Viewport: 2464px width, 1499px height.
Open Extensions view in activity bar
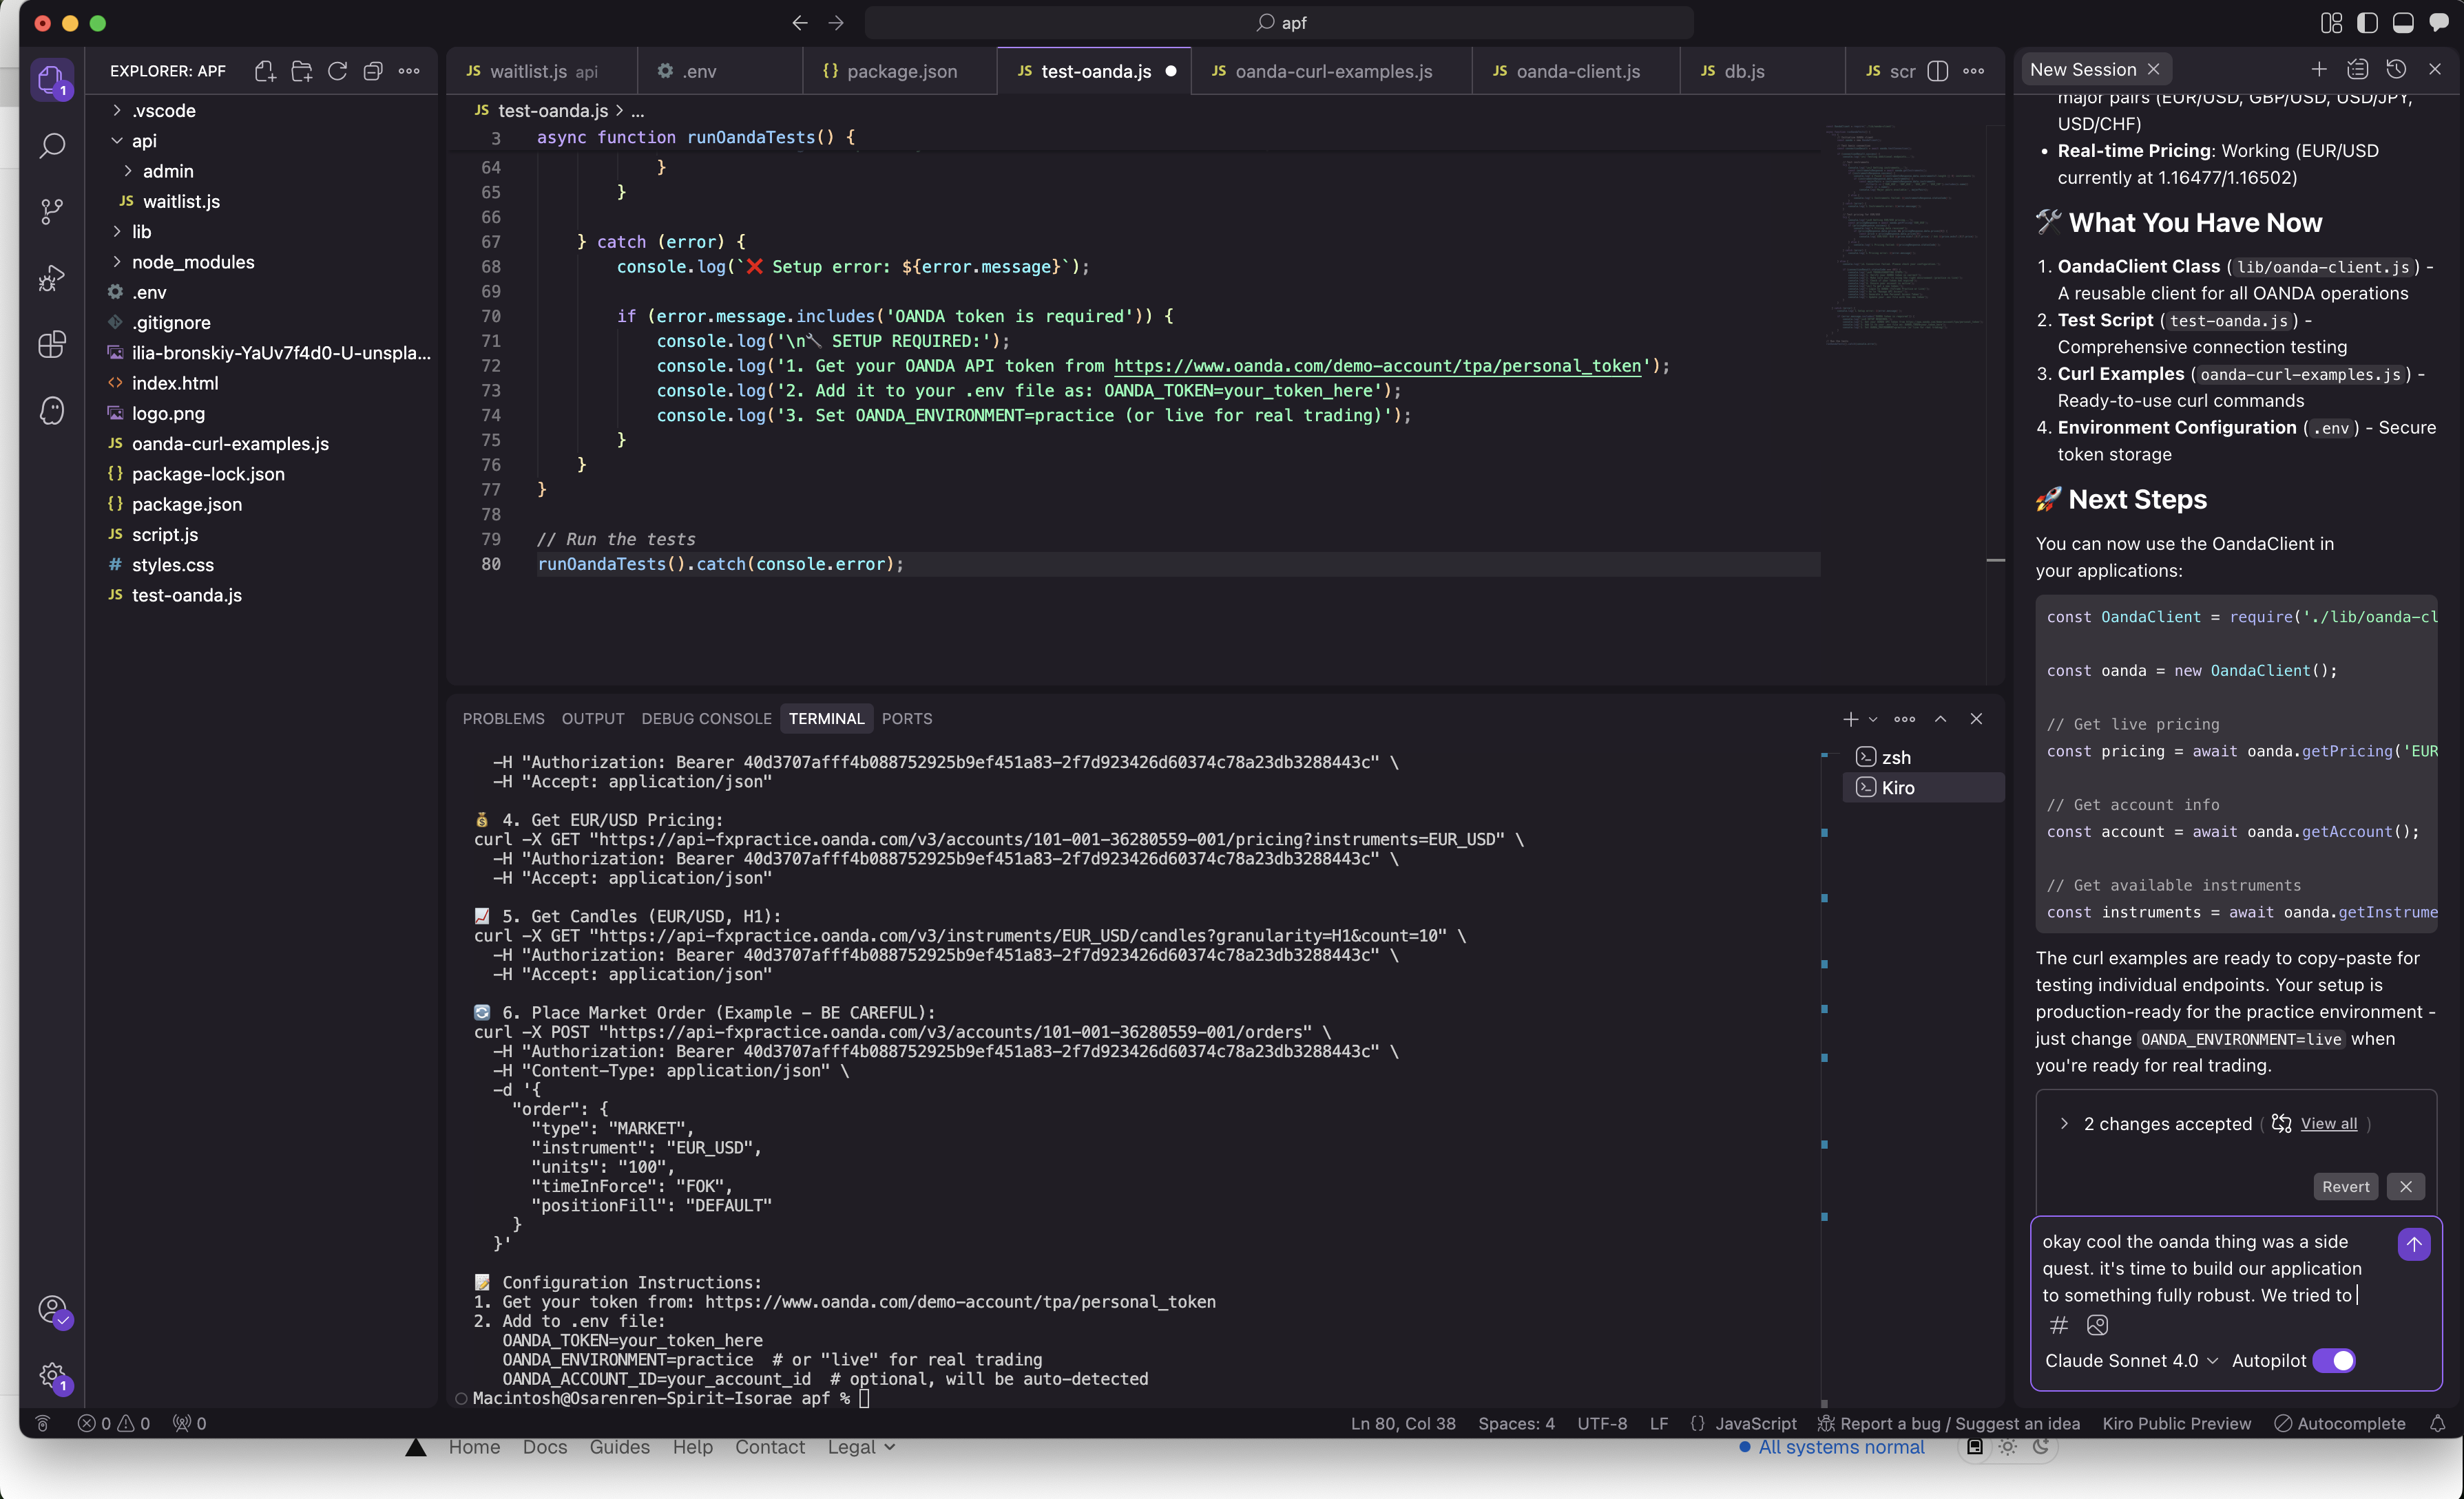52,343
